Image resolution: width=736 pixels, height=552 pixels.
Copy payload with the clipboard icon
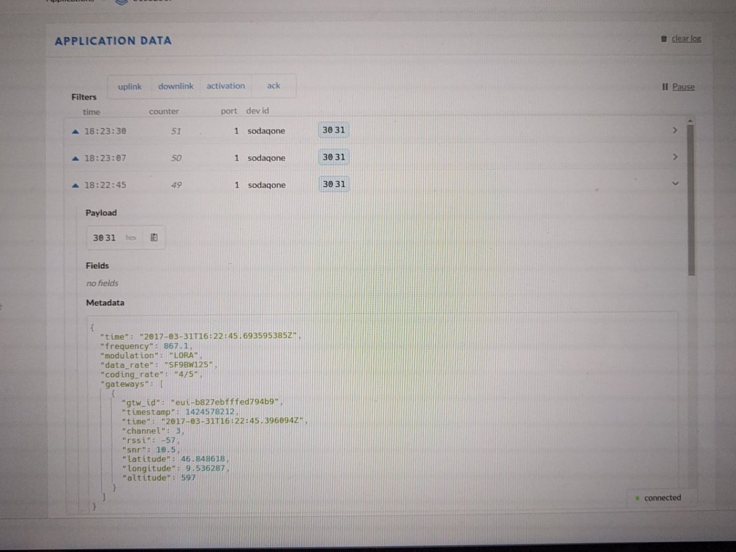click(154, 237)
